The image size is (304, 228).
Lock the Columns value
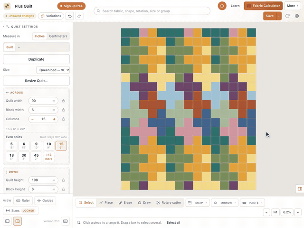(63, 119)
